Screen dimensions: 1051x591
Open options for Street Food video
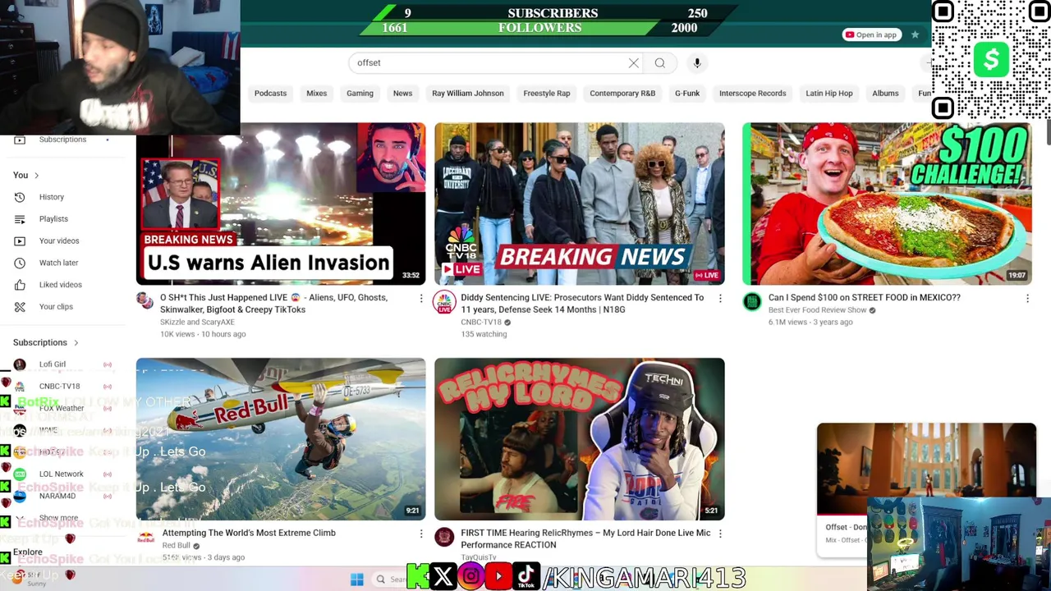[x=1027, y=298]
